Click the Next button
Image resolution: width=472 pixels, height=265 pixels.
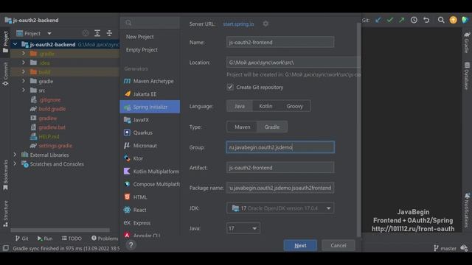[x=300, y=245]
